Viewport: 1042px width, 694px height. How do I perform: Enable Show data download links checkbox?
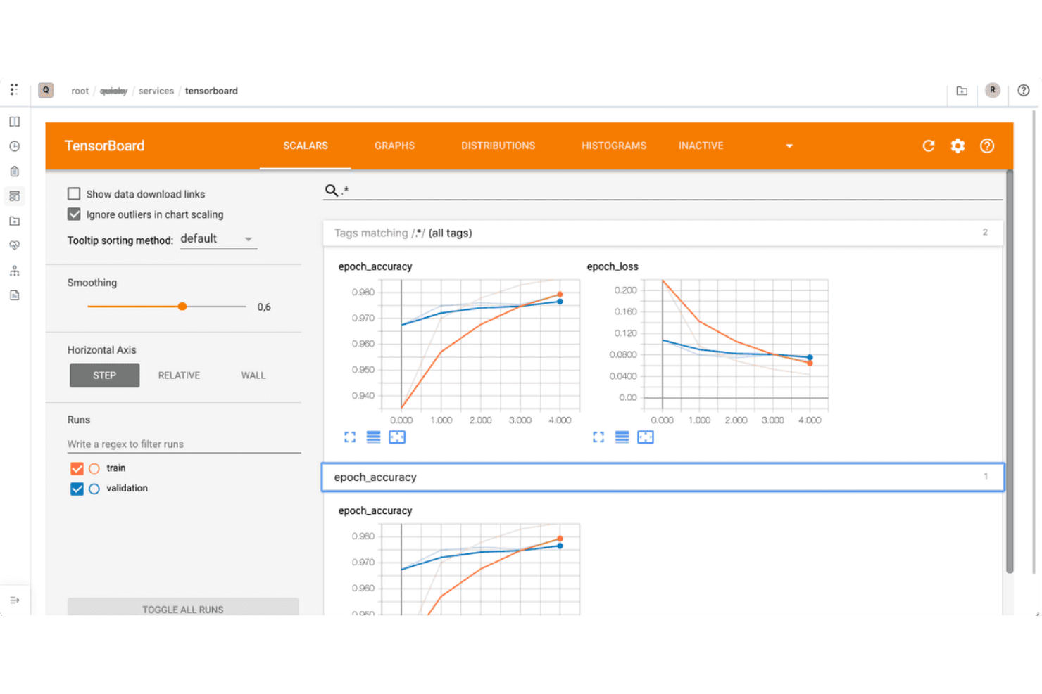pyautogui.click(x=74, y=193)
